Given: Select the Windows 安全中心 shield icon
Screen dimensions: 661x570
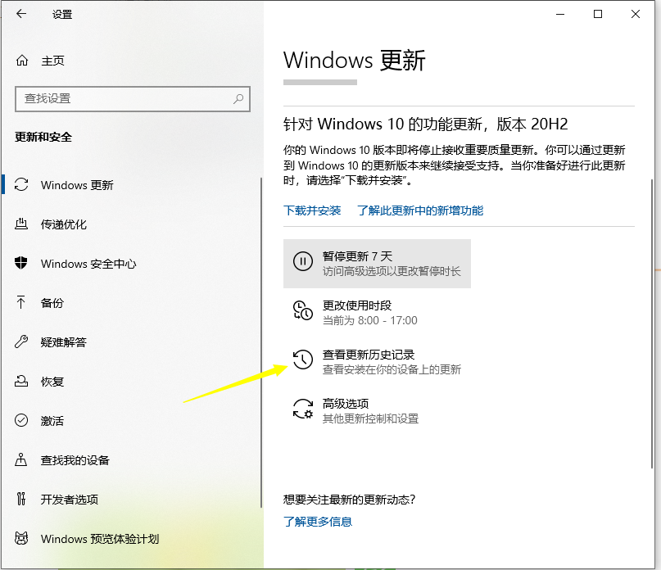Looking at the screenshot, I should point(21,264).
